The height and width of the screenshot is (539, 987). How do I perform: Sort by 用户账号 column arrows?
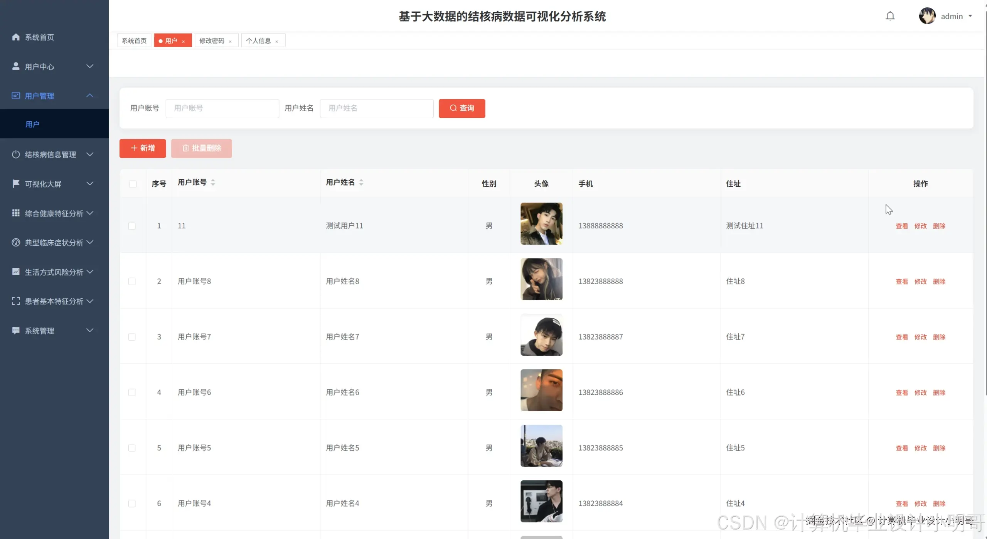[213, 182]
